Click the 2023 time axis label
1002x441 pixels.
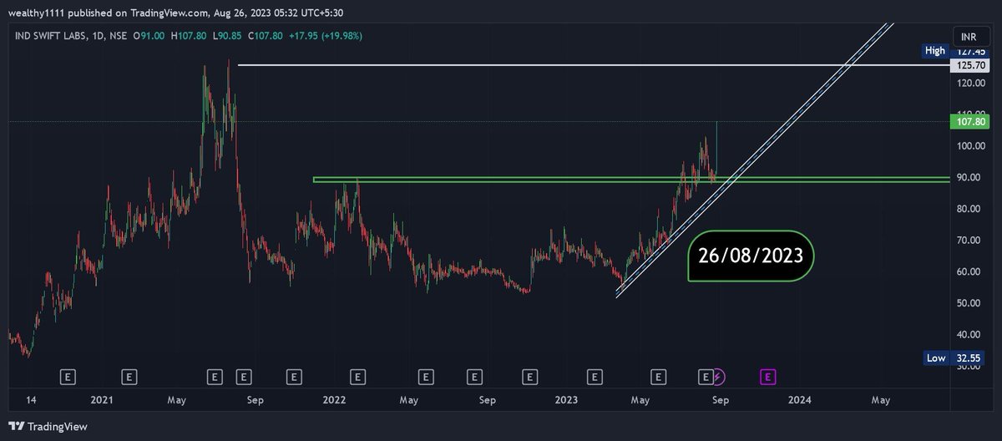tap(567, 400)
